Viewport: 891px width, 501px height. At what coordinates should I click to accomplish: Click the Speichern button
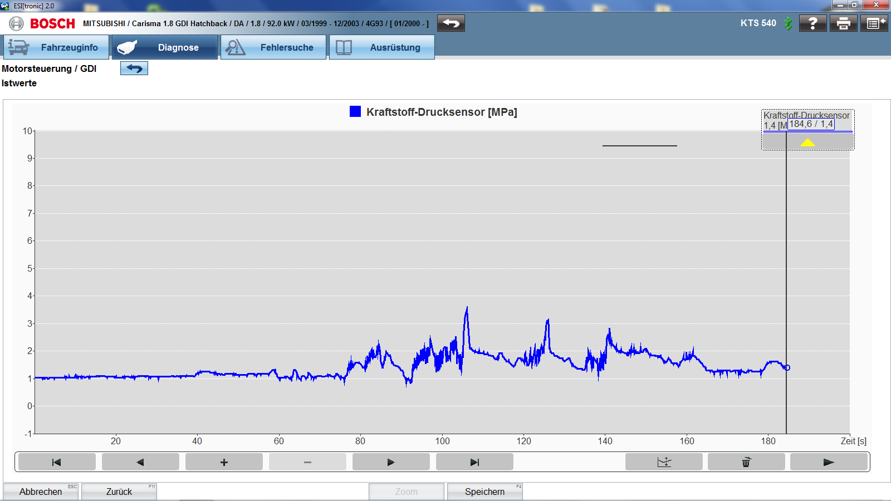click(484, 492)
